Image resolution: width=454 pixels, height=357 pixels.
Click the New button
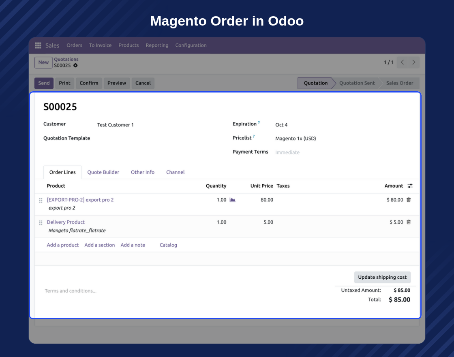(x=43, y=62)
